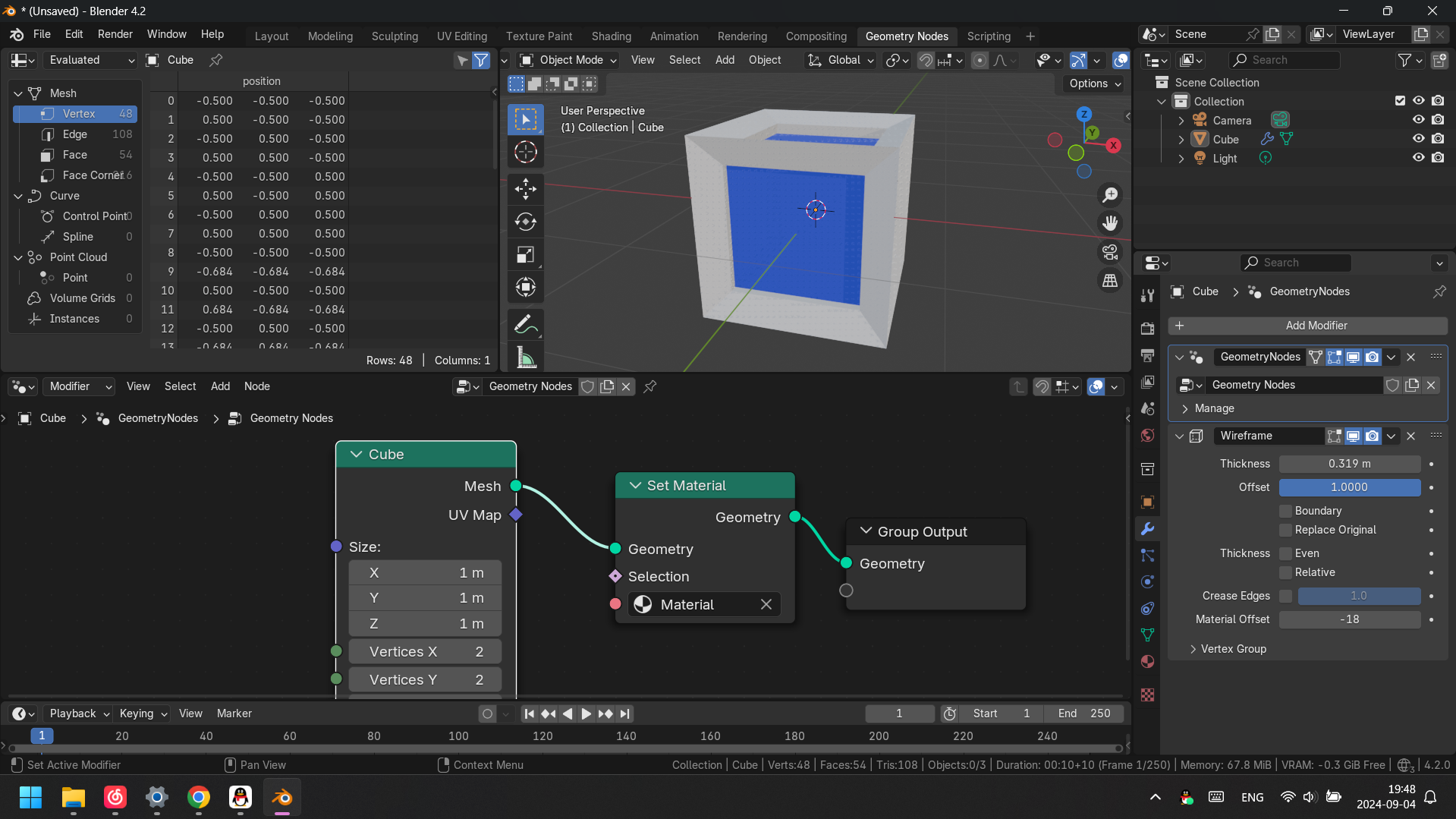Screen dimensions: 1456x819
Task: Open the Render properties tab
Action: click(1147, 329)
